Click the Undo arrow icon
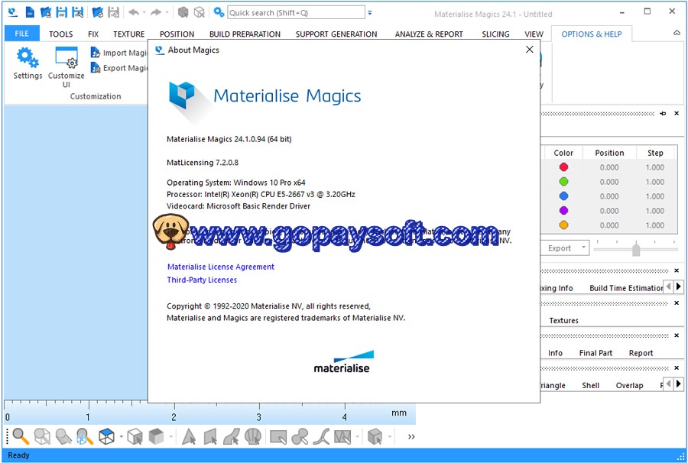 point(134,12)
